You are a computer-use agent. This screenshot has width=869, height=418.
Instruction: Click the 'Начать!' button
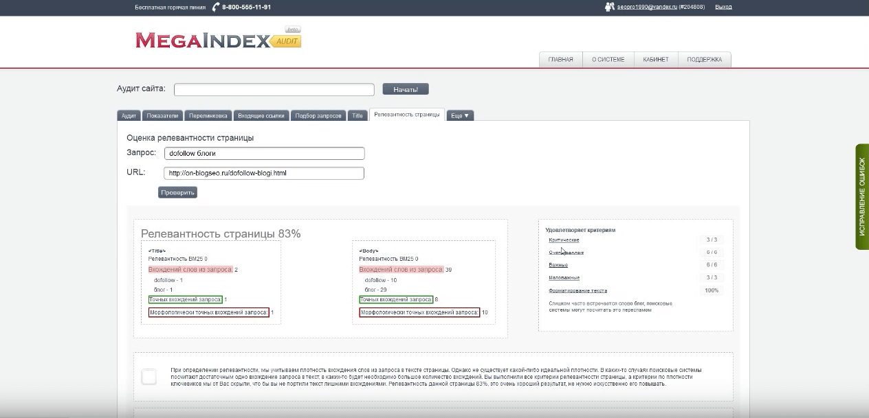click(406, 89)
